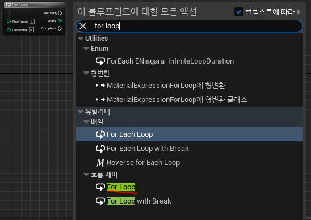Expand the arrow next to 컨텍스트에 따라
Viewport: 311px width, 220px height.
(299, 12)
